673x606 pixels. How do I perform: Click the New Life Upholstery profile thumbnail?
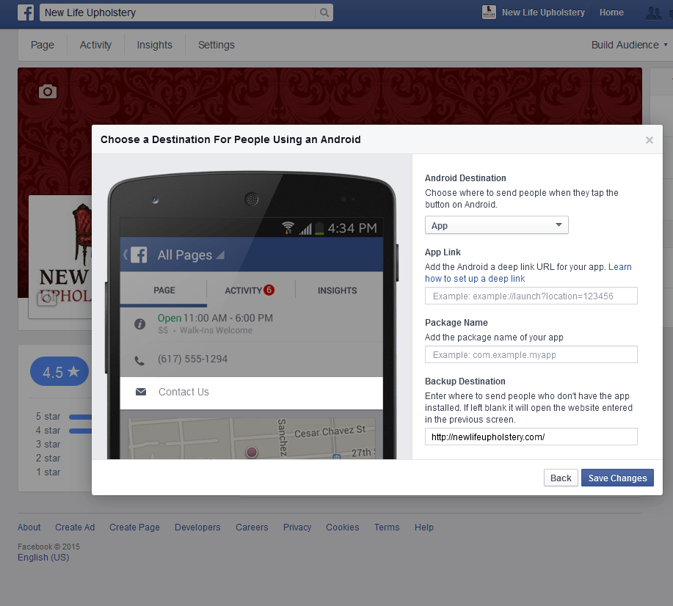[490, 12]
